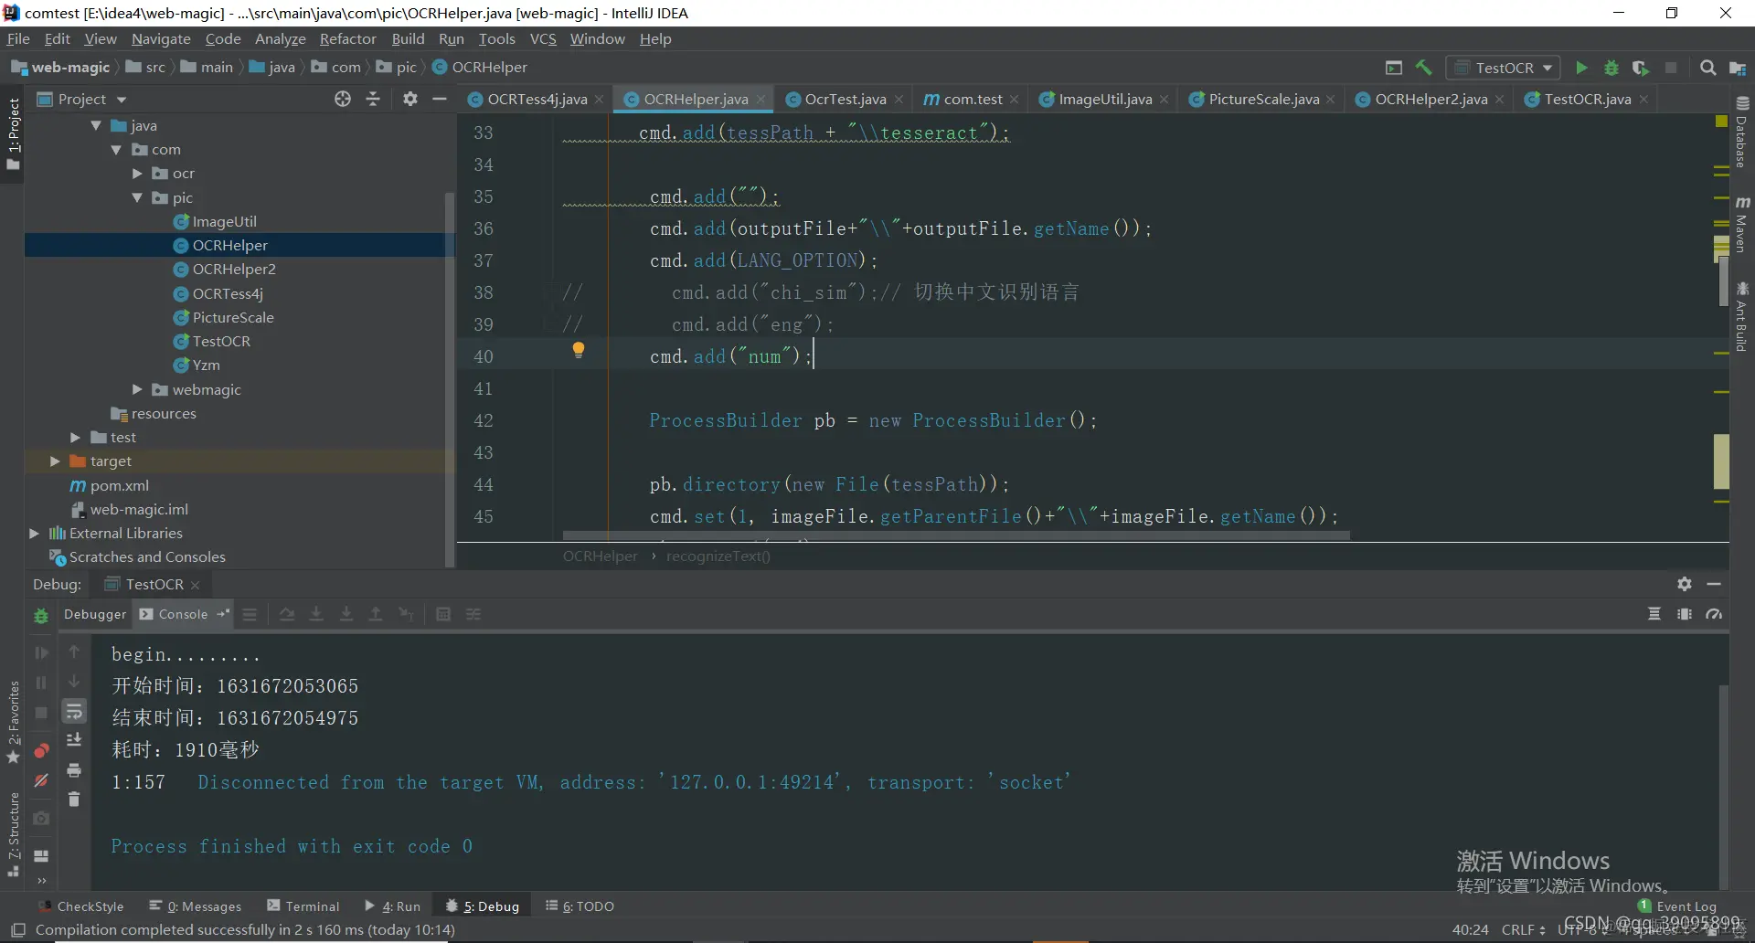Screen dimensions: 1755x943
Task: Run TestOCR with the green play button
Action: point(1581,68)
